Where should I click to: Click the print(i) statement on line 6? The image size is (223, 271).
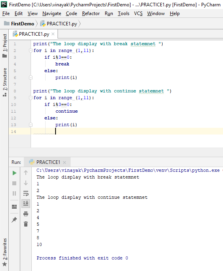(x=66, y=78)
